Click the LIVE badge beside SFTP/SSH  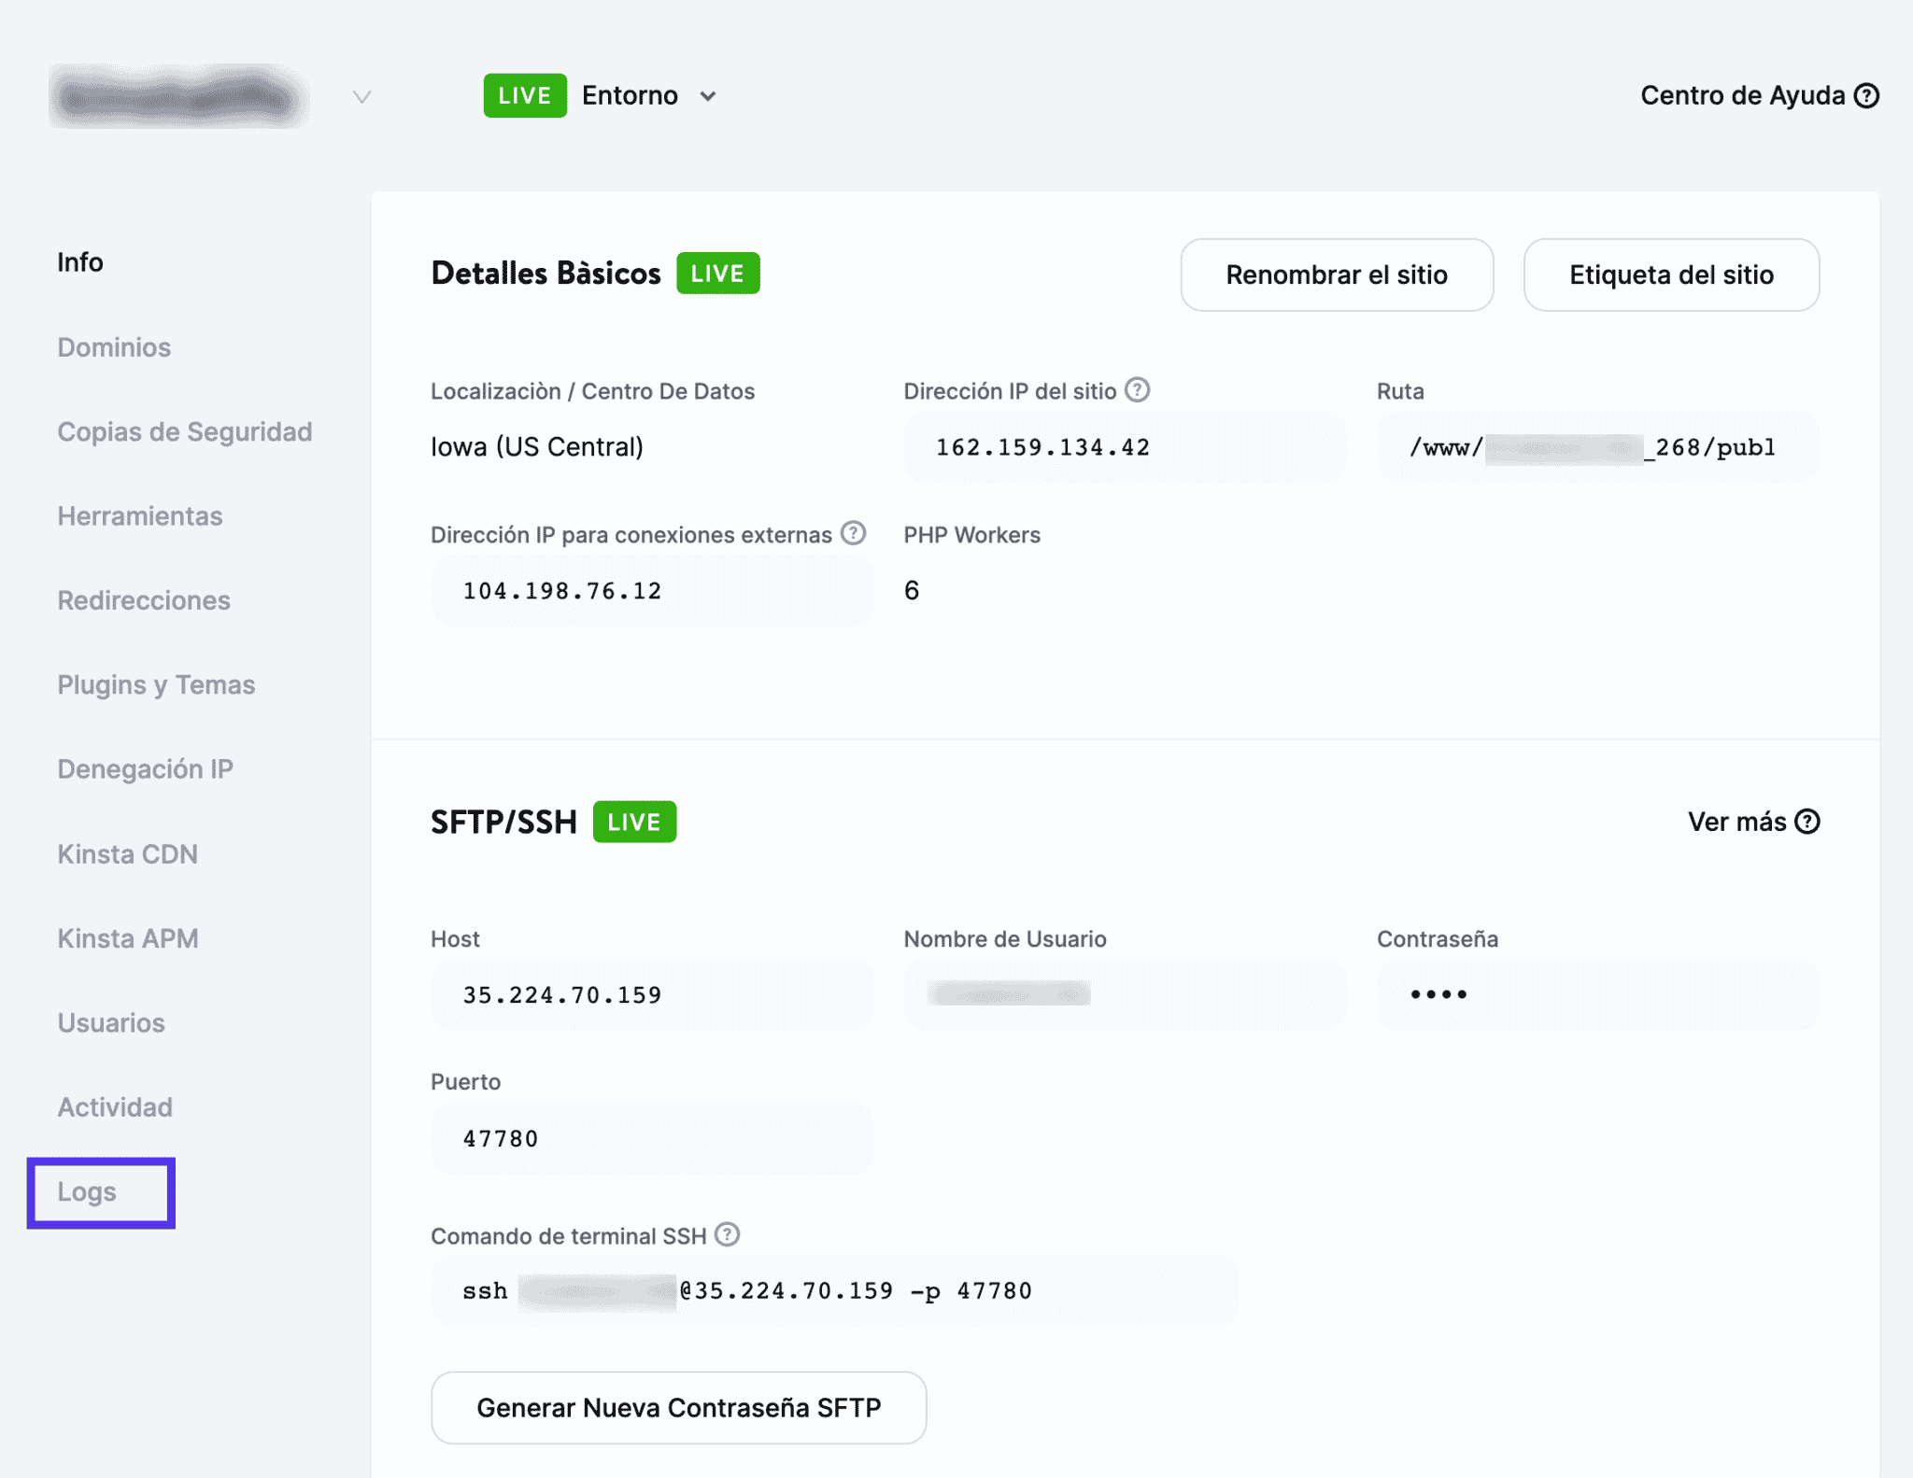tap(634, 822)
